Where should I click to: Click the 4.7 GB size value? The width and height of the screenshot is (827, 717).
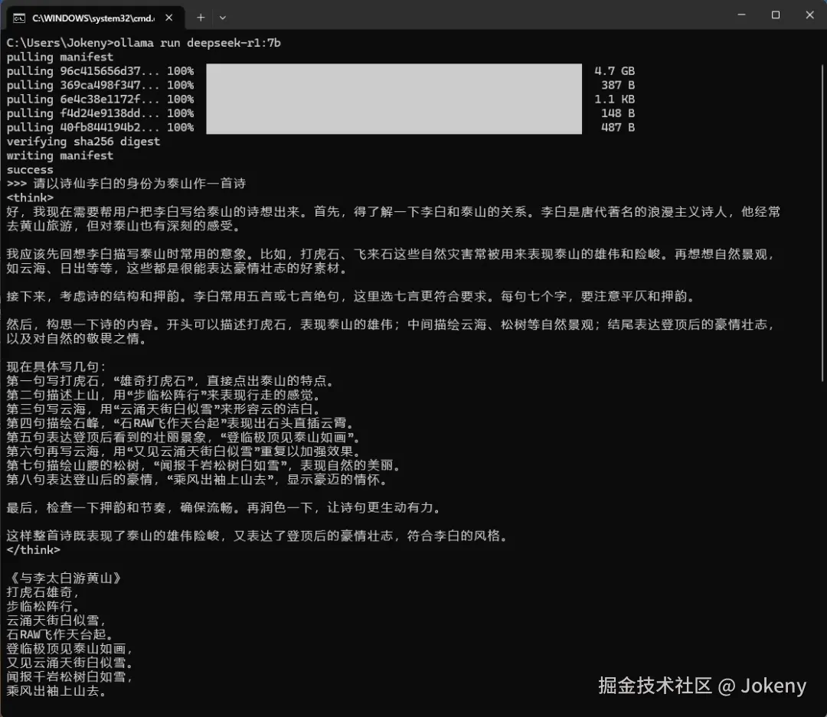(x=614, y=71)
